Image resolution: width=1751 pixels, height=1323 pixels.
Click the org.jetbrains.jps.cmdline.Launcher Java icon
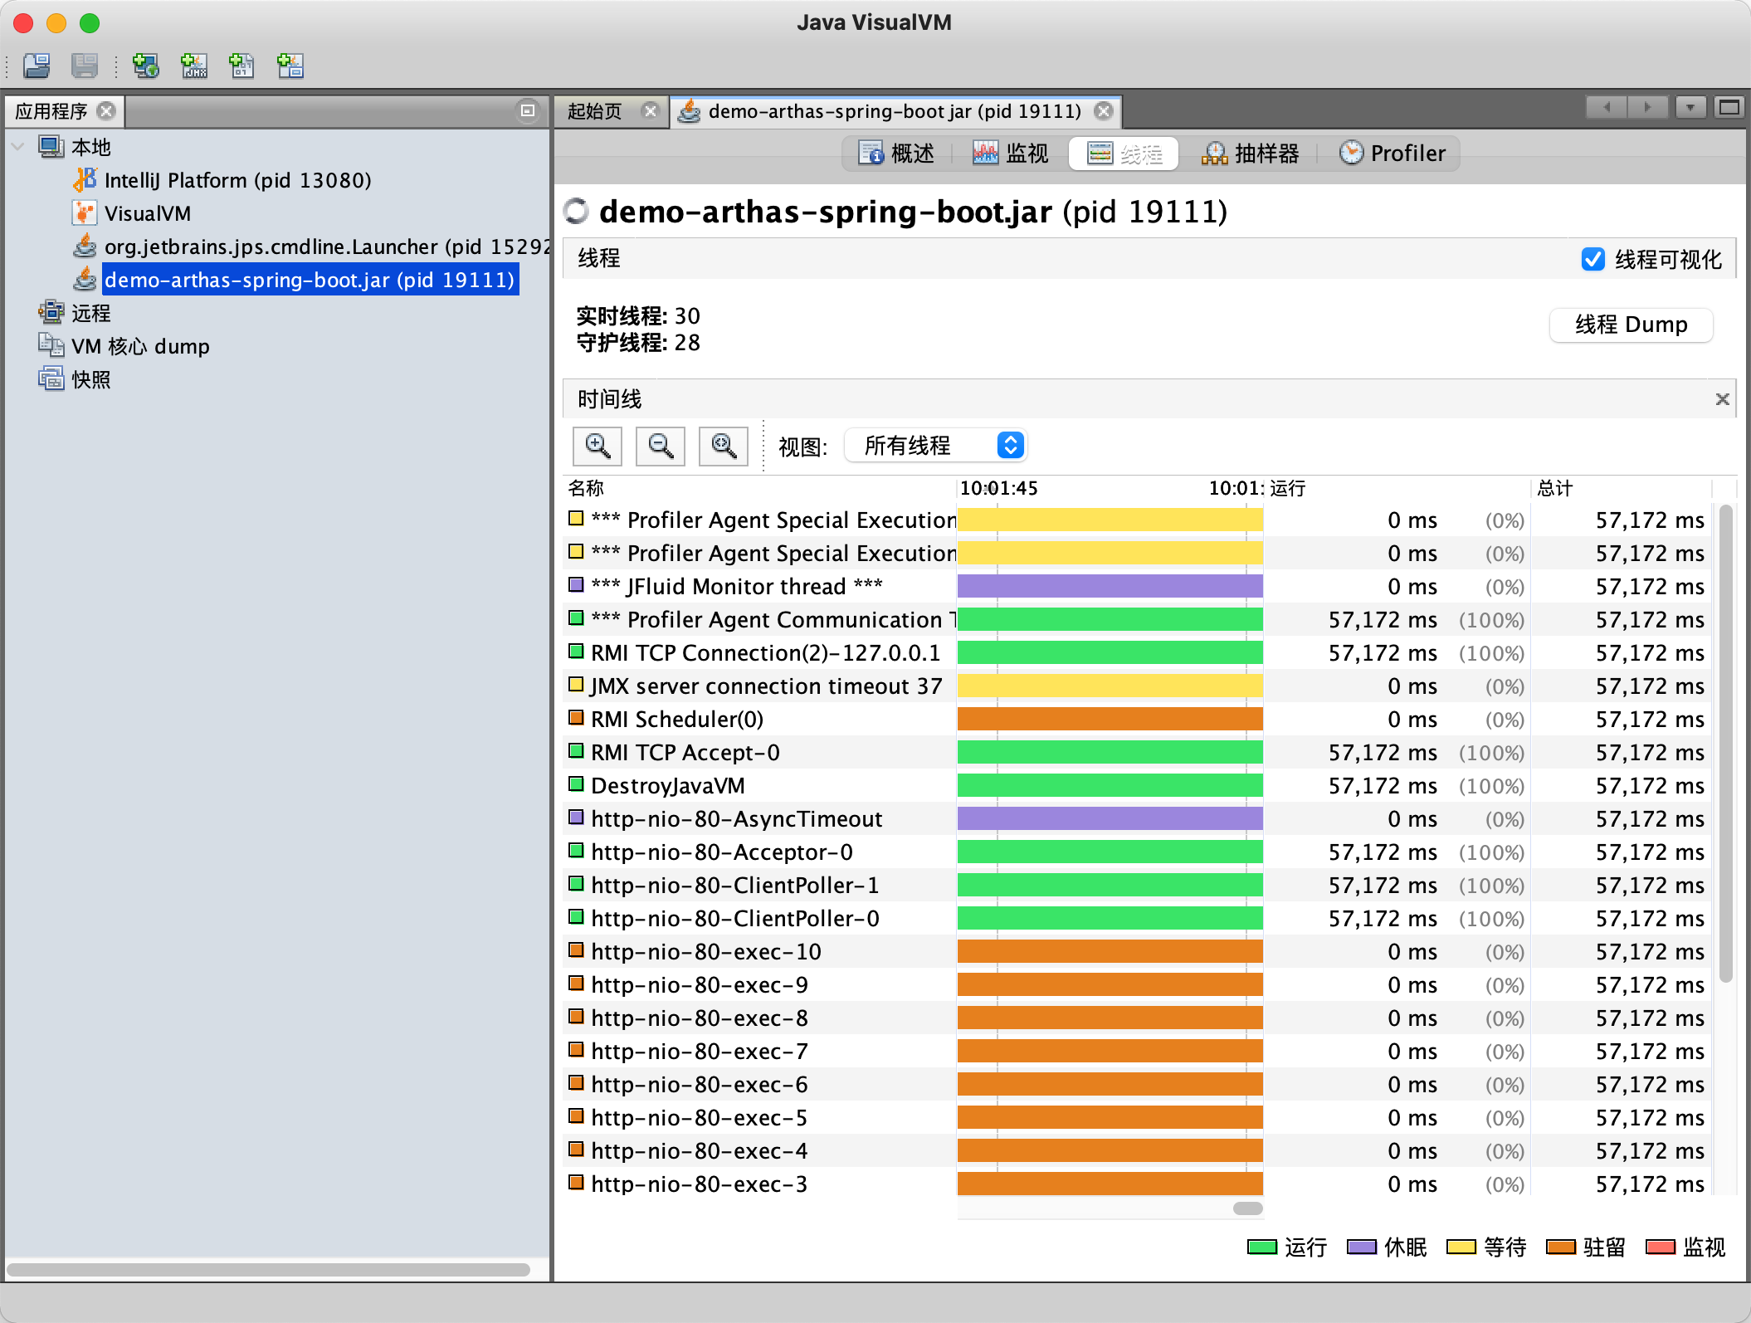point(85,247)
